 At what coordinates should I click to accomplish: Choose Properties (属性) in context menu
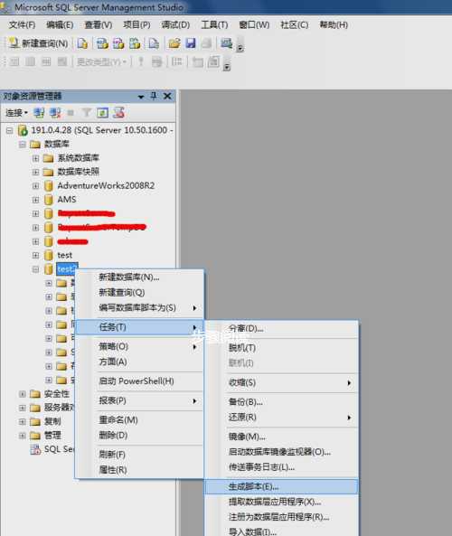[139, 470]
